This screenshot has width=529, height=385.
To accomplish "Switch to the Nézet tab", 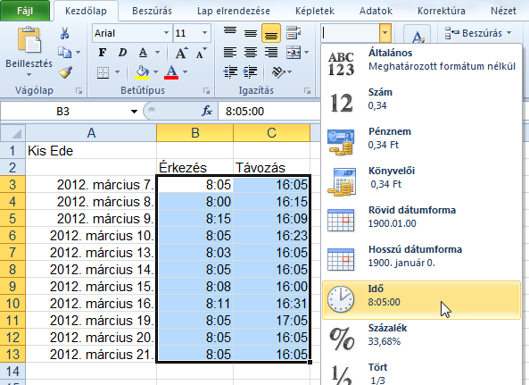I will click(503, 11).
